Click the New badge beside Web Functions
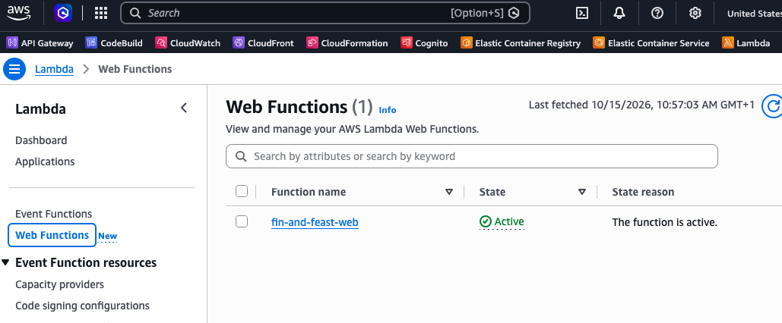The width and height of the screenshot is (782, 323). tap(108, 237)
